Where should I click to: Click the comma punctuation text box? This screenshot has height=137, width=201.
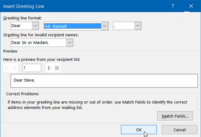pos(124,26)
